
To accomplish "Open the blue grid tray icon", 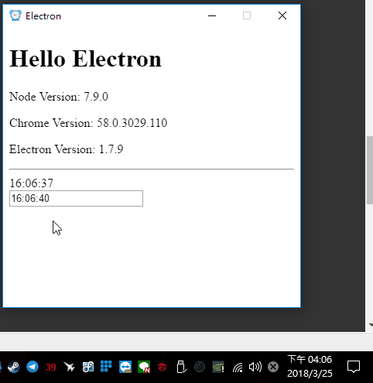I will tap(106, 367).
